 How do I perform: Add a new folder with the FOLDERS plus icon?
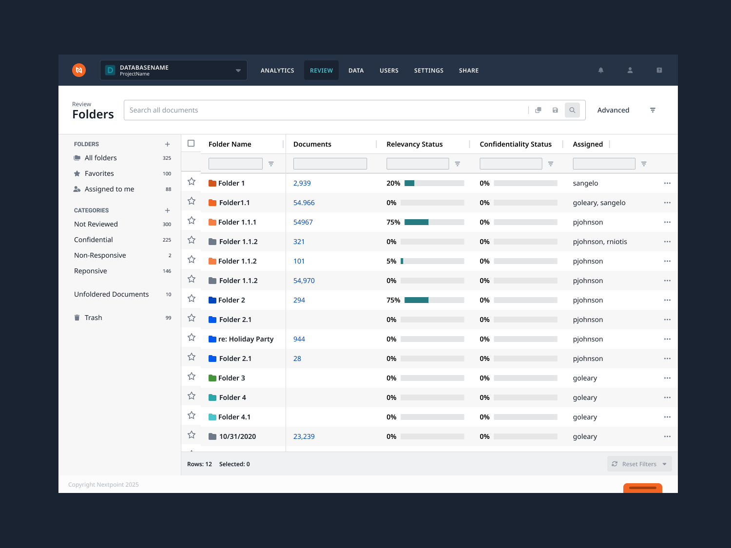coord(168,144)
